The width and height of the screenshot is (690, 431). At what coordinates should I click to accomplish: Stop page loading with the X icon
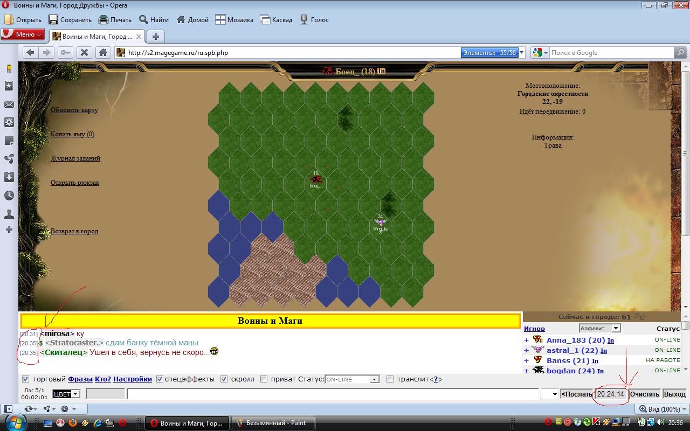[x=84, y=52]
